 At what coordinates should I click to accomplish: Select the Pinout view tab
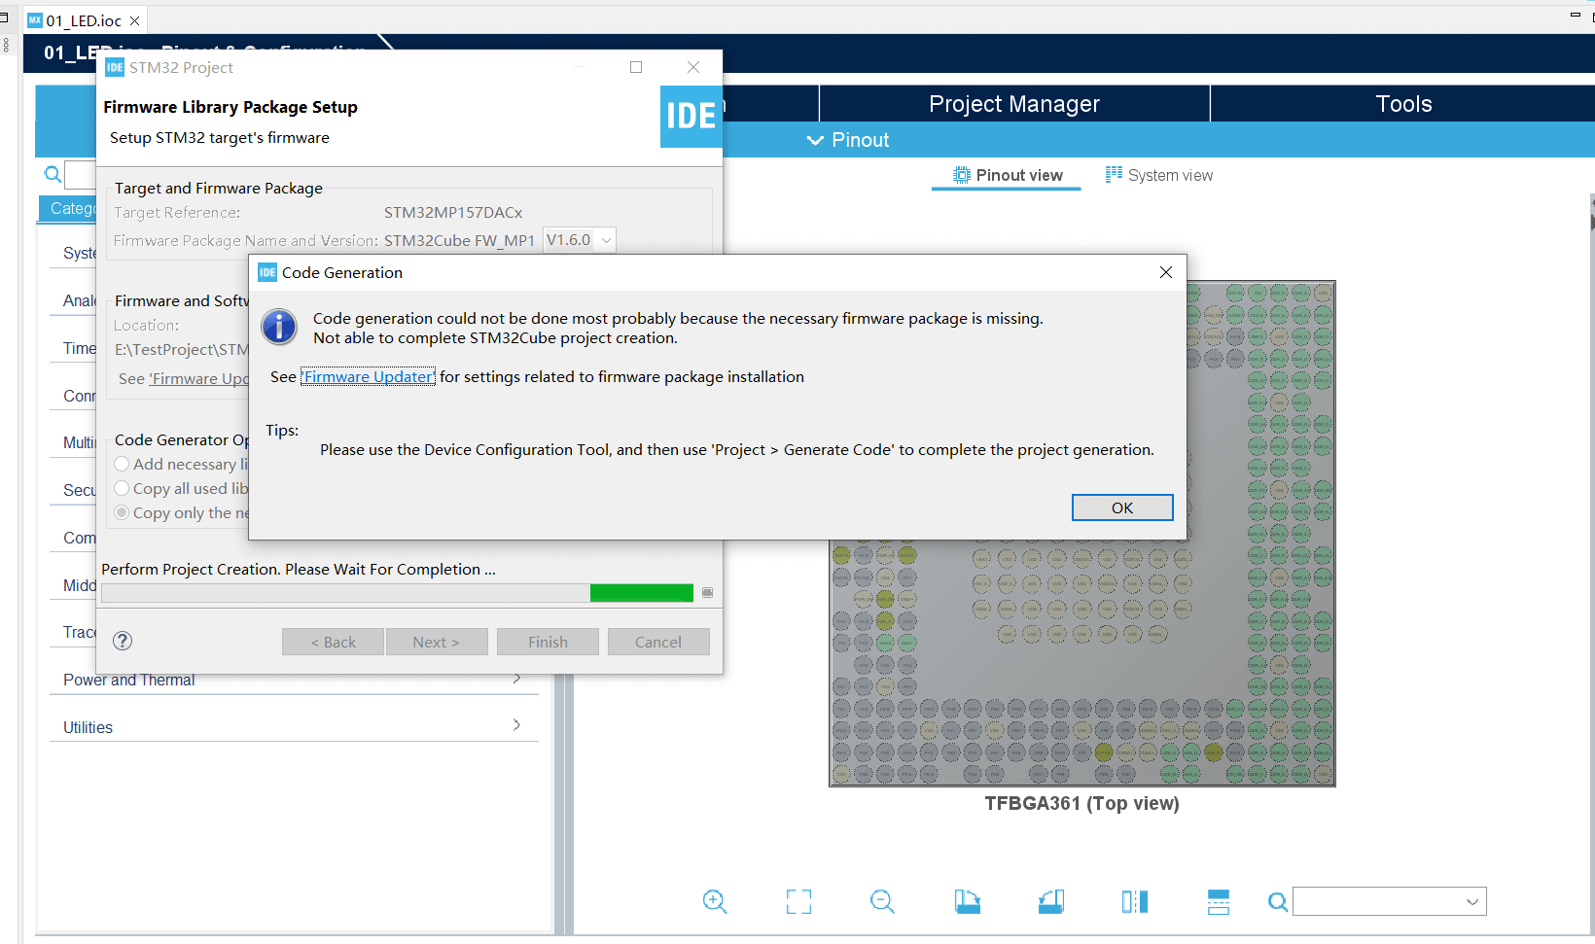point(1008,175)
